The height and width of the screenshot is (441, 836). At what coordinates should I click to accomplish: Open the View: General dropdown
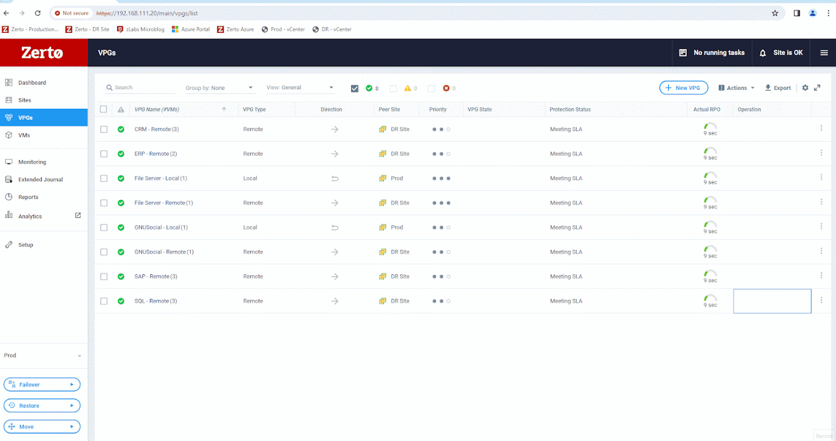[x=299, y=88]
